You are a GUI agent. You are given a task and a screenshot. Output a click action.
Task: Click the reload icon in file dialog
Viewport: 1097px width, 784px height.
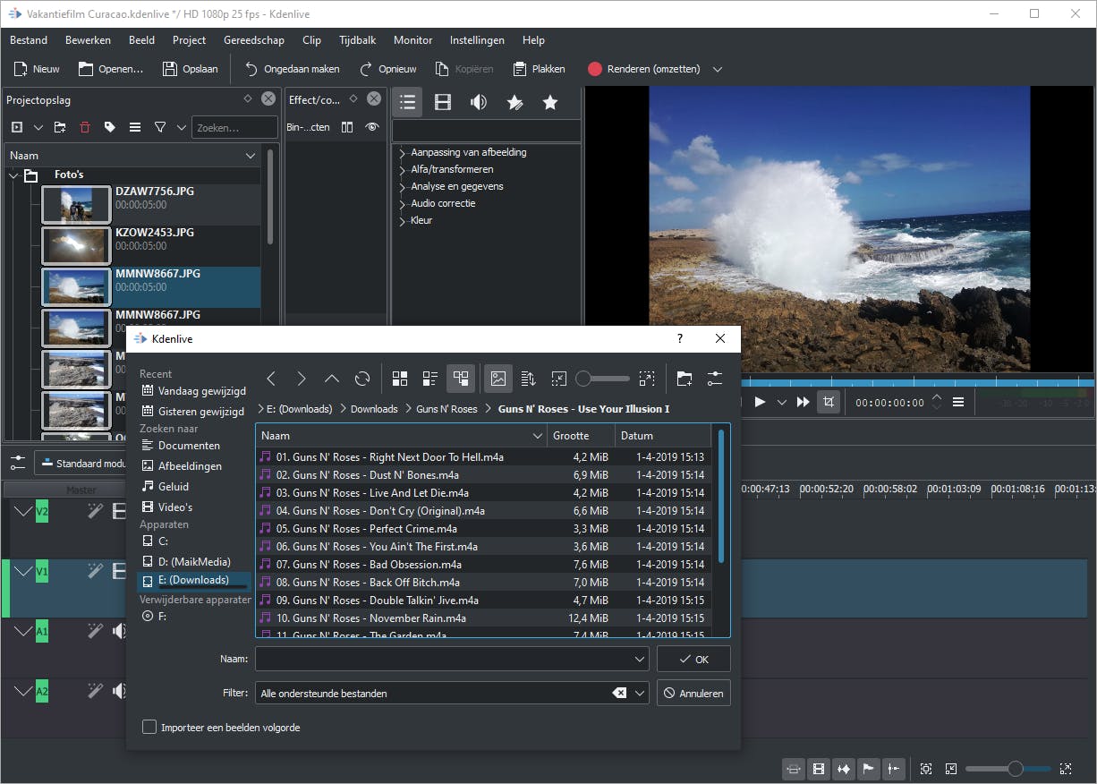[362, 379]
